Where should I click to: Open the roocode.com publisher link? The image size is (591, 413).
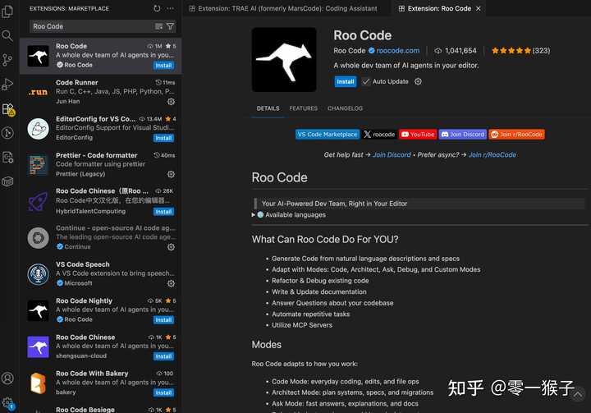pos(397,51)
